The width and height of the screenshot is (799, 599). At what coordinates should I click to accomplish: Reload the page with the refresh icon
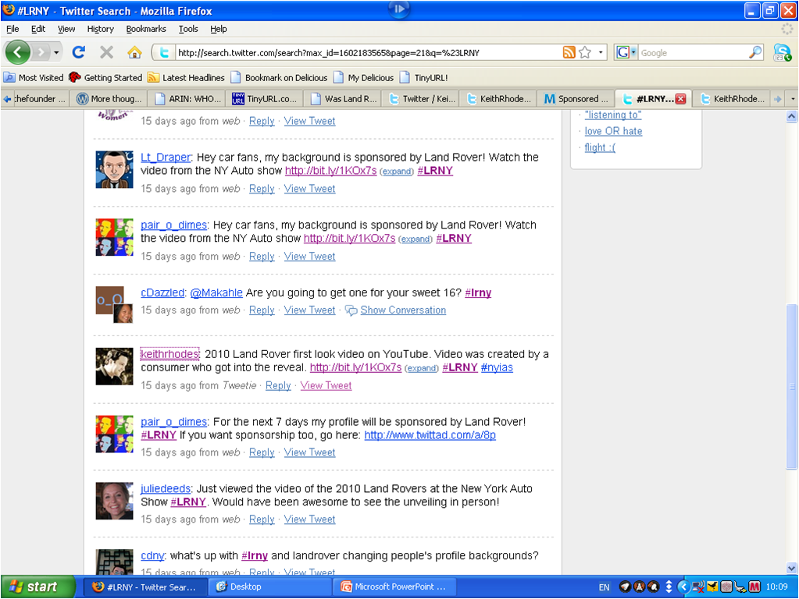pos(78,52)
